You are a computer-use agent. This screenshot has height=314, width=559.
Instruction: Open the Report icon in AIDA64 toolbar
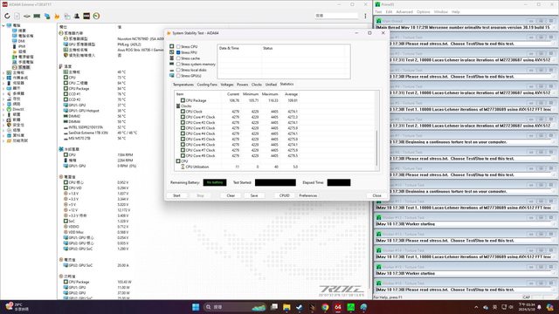[x=17, y=16]
